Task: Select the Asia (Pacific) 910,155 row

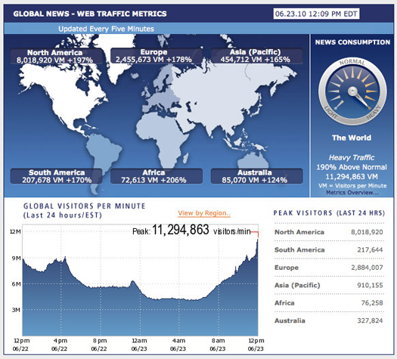Action: tap(329, 285)
